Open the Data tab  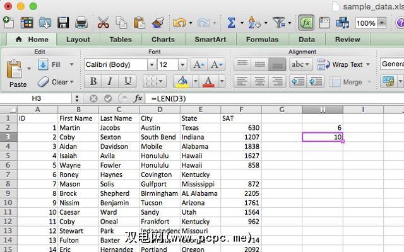pyautogui.click(x=307, y=40)
